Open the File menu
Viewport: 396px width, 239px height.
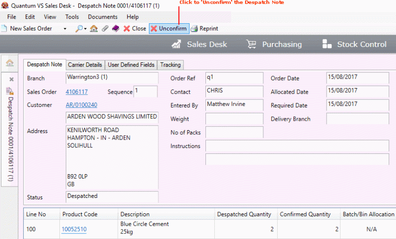tap(11, 17)
